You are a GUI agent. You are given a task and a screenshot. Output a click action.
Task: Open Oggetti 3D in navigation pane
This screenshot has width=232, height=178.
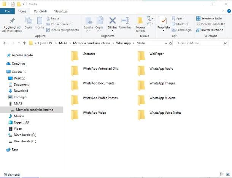(19, 122)
